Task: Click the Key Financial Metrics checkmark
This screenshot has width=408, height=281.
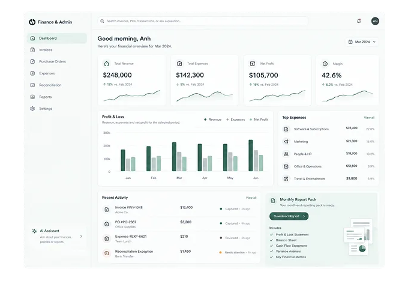Action: (x=272, y=257)
